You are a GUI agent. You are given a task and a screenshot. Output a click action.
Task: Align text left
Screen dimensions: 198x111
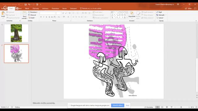pyautogui.click(x=73, y=17)
